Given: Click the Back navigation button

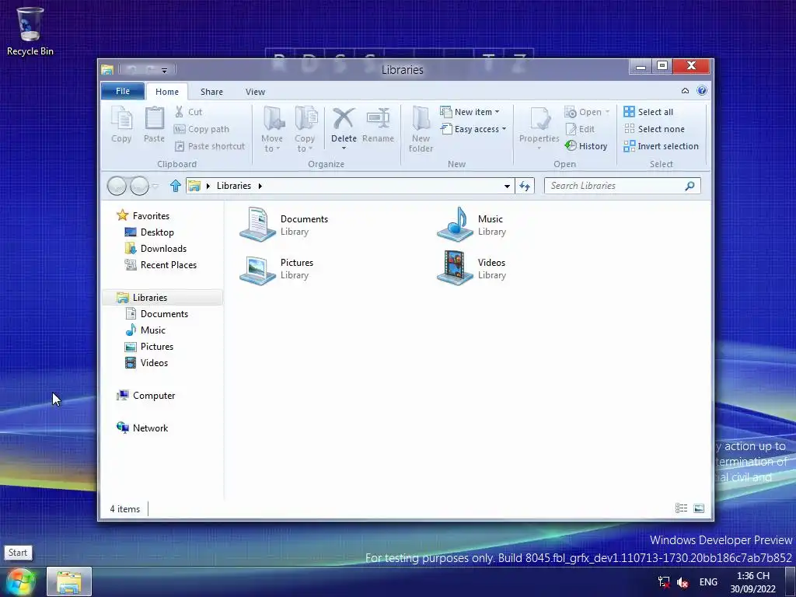Looking at the screenshot, I should (x=117, y=187).
